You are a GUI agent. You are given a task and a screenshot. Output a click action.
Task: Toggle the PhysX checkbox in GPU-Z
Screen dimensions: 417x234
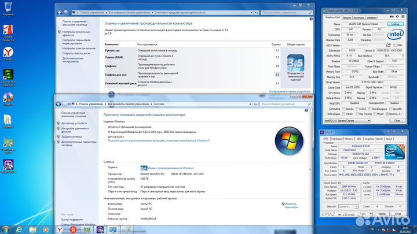pos(375,114)
